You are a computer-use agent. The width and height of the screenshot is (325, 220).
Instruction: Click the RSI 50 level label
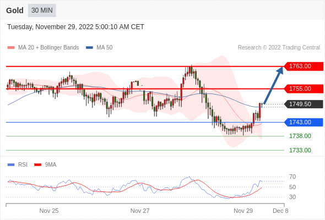pyautogui.click(x=292, y=187)
